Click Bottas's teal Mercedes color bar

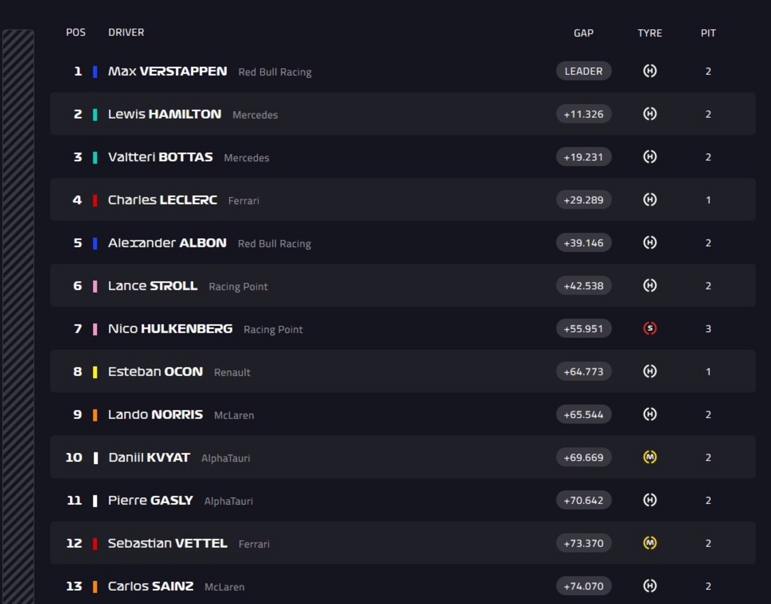click(95, 157)
